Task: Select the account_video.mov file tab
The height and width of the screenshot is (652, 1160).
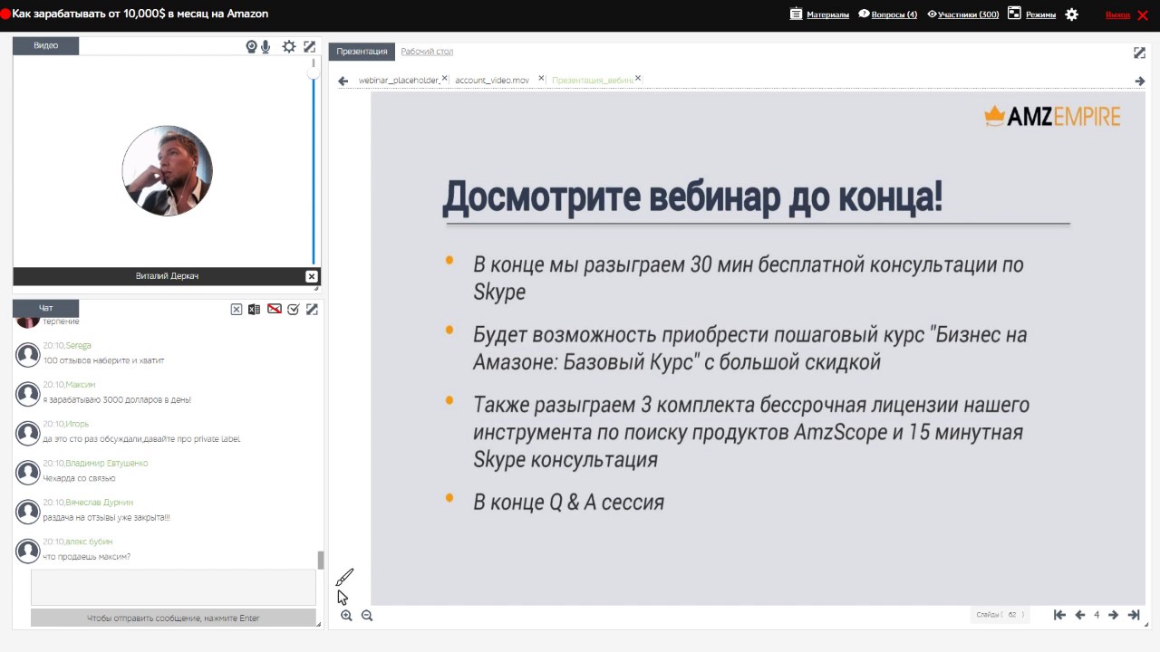Action: (492, 81)
